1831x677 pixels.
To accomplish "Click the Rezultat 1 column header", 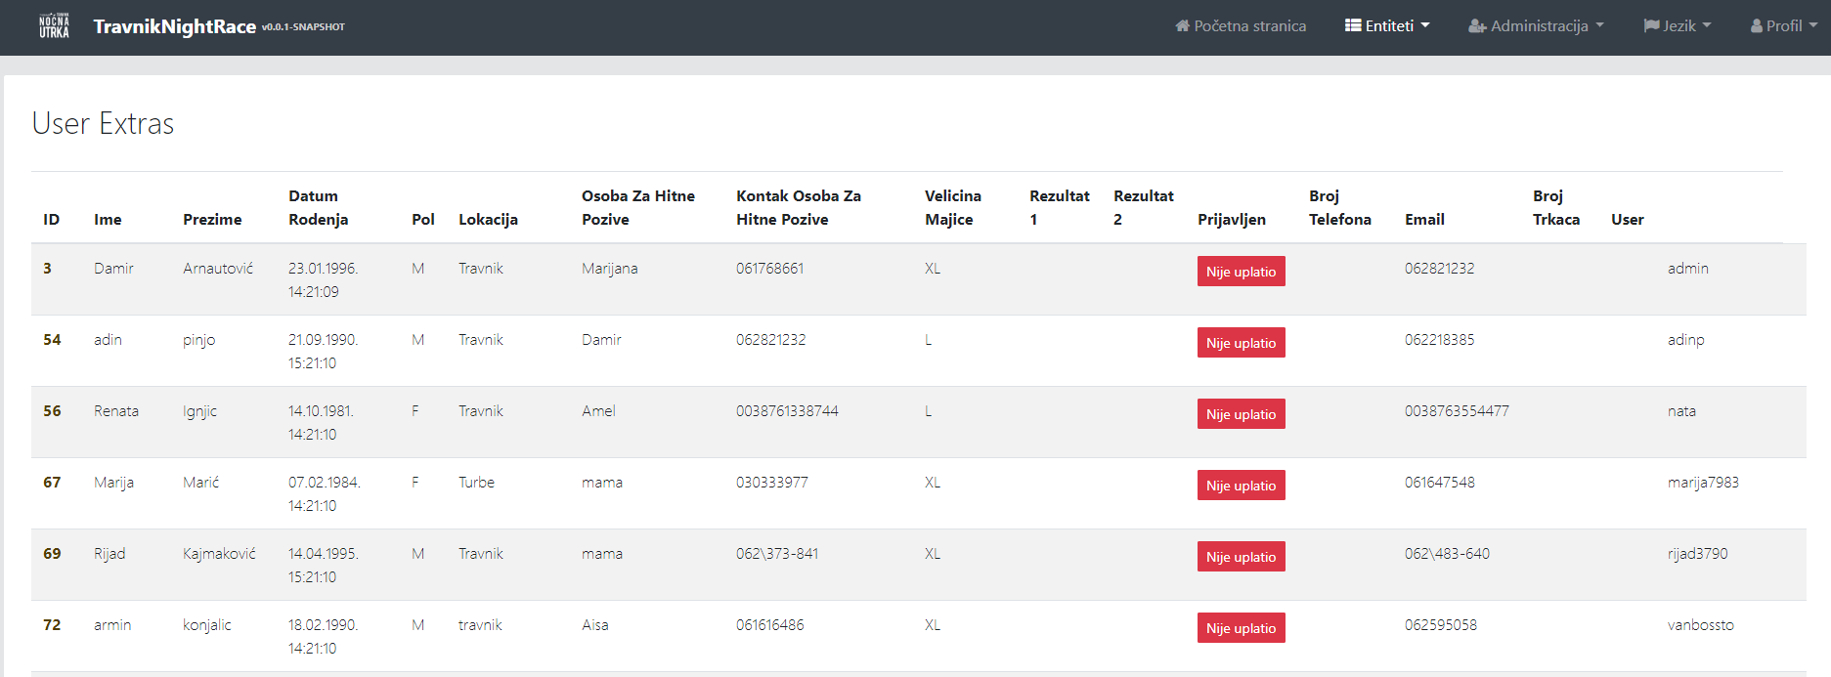I will click(1060, 208).
